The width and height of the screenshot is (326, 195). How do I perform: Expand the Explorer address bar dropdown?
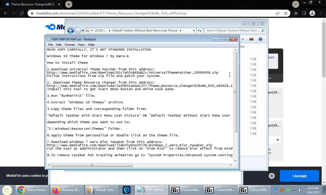194,30
